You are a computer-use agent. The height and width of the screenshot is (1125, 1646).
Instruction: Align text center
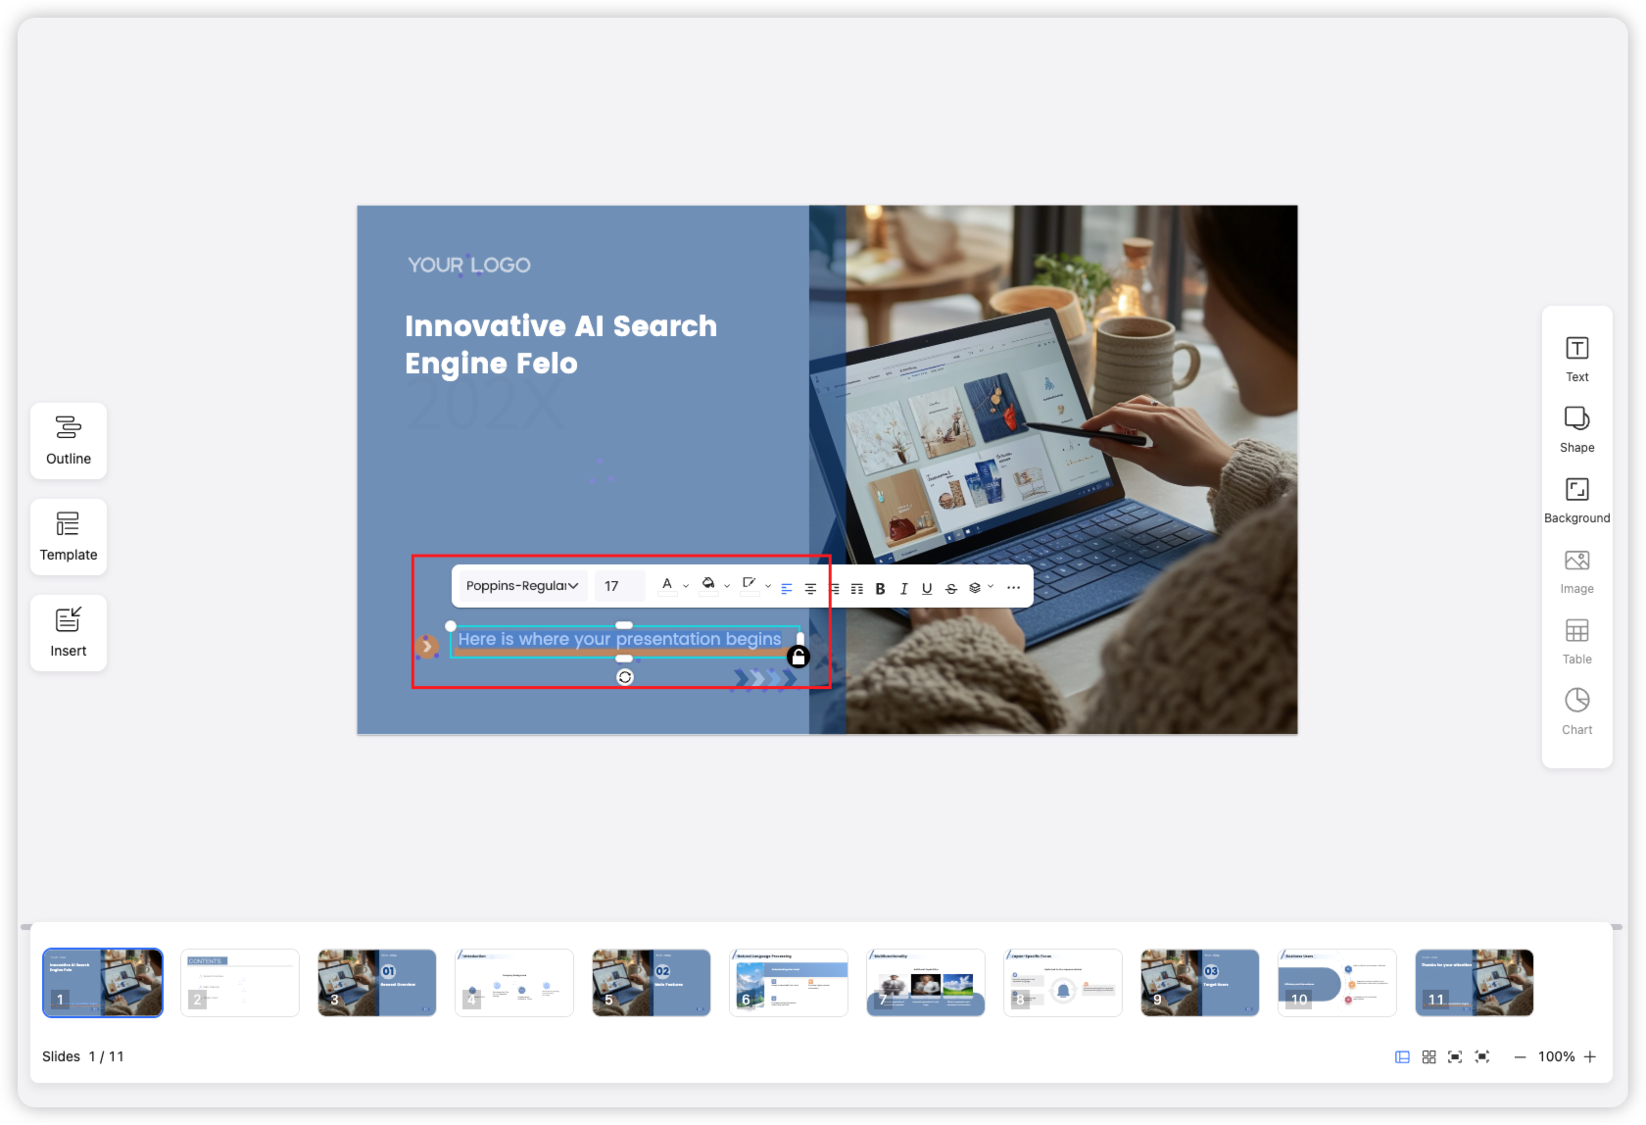coord(810,588)
